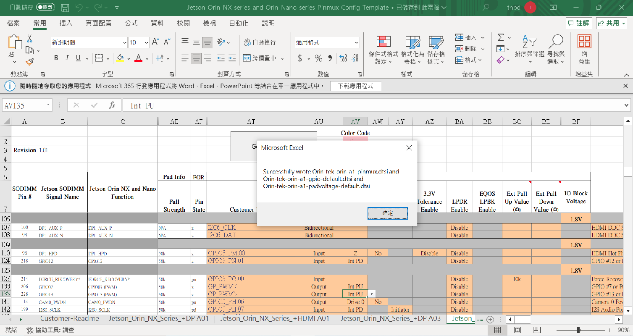Apply bold formatting with B icon
Viewport: 633px width, 336px height.
(x=56, y=58)
